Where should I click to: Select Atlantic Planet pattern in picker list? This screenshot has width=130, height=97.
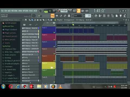click(30, 72)
